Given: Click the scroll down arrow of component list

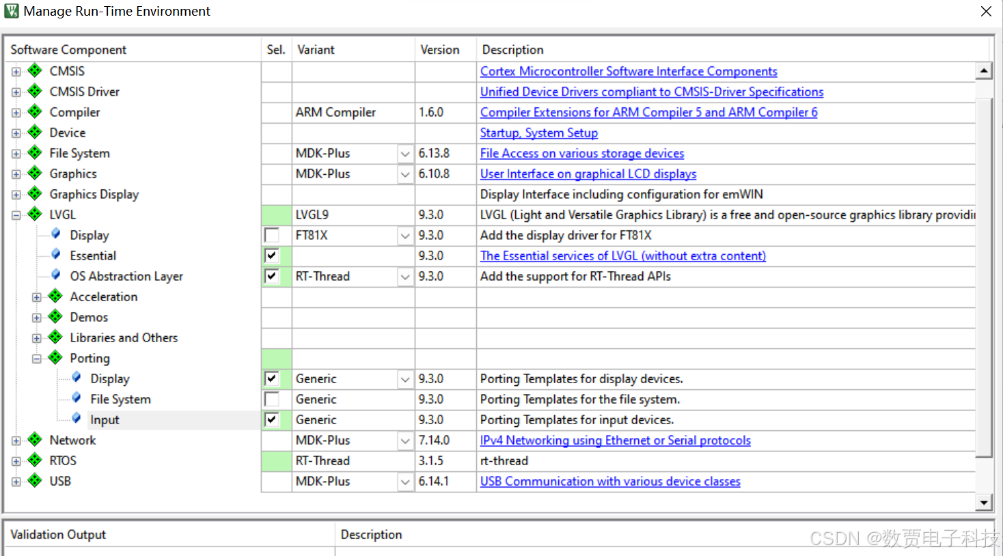Looking at the screenshot, I should [984, 503].
